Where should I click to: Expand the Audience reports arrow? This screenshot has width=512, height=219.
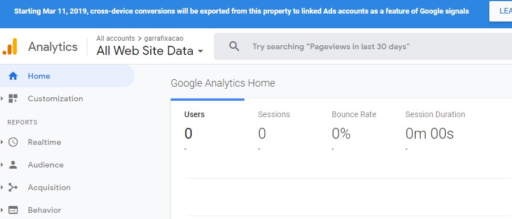[2, 165]
